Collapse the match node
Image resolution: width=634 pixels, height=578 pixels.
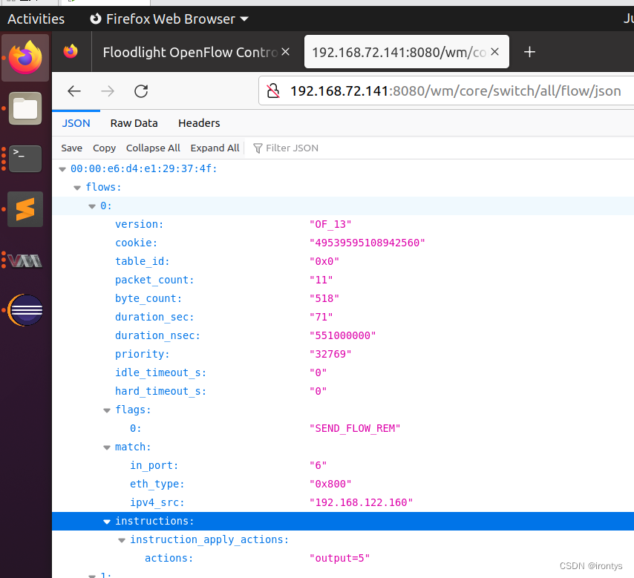point(107,448)
